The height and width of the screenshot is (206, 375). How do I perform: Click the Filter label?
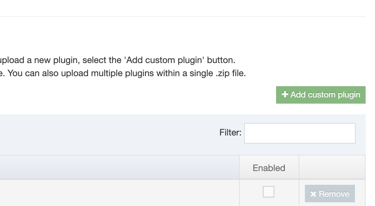pos(230,133)
